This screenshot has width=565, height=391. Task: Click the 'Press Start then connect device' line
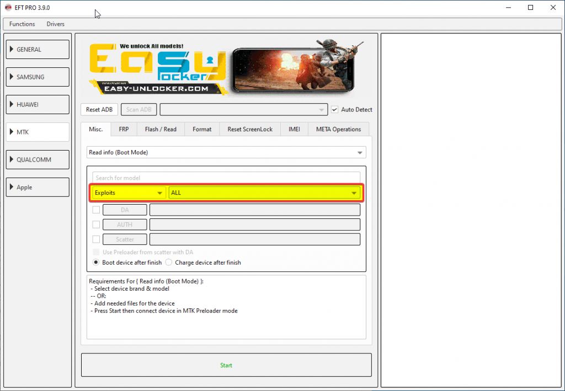164,310
